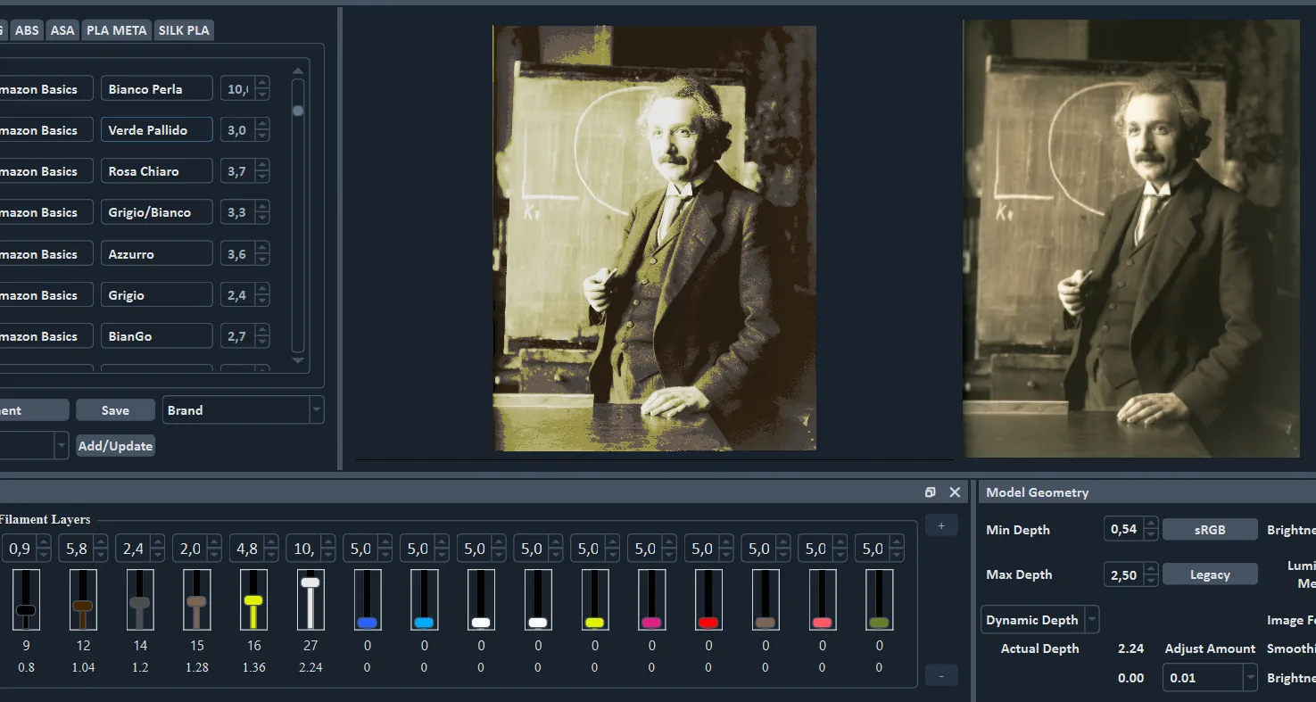
Task: Click the yellow slider at layer 16
Action: (253, 600)
